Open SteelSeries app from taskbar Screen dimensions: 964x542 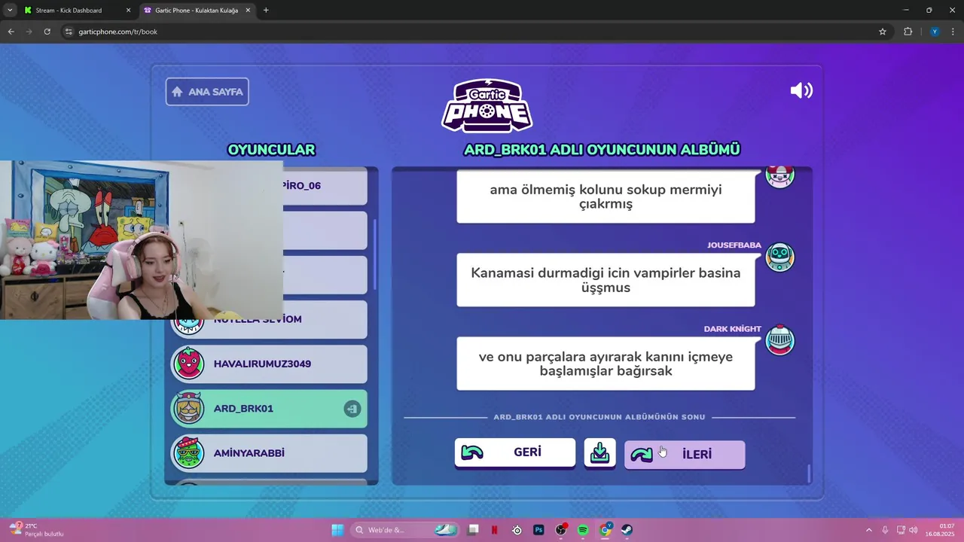(x=517, y=530)
